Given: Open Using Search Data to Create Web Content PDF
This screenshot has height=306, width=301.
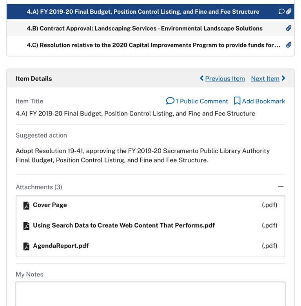Looking at the screenshot, I should [x=124, y=225].
